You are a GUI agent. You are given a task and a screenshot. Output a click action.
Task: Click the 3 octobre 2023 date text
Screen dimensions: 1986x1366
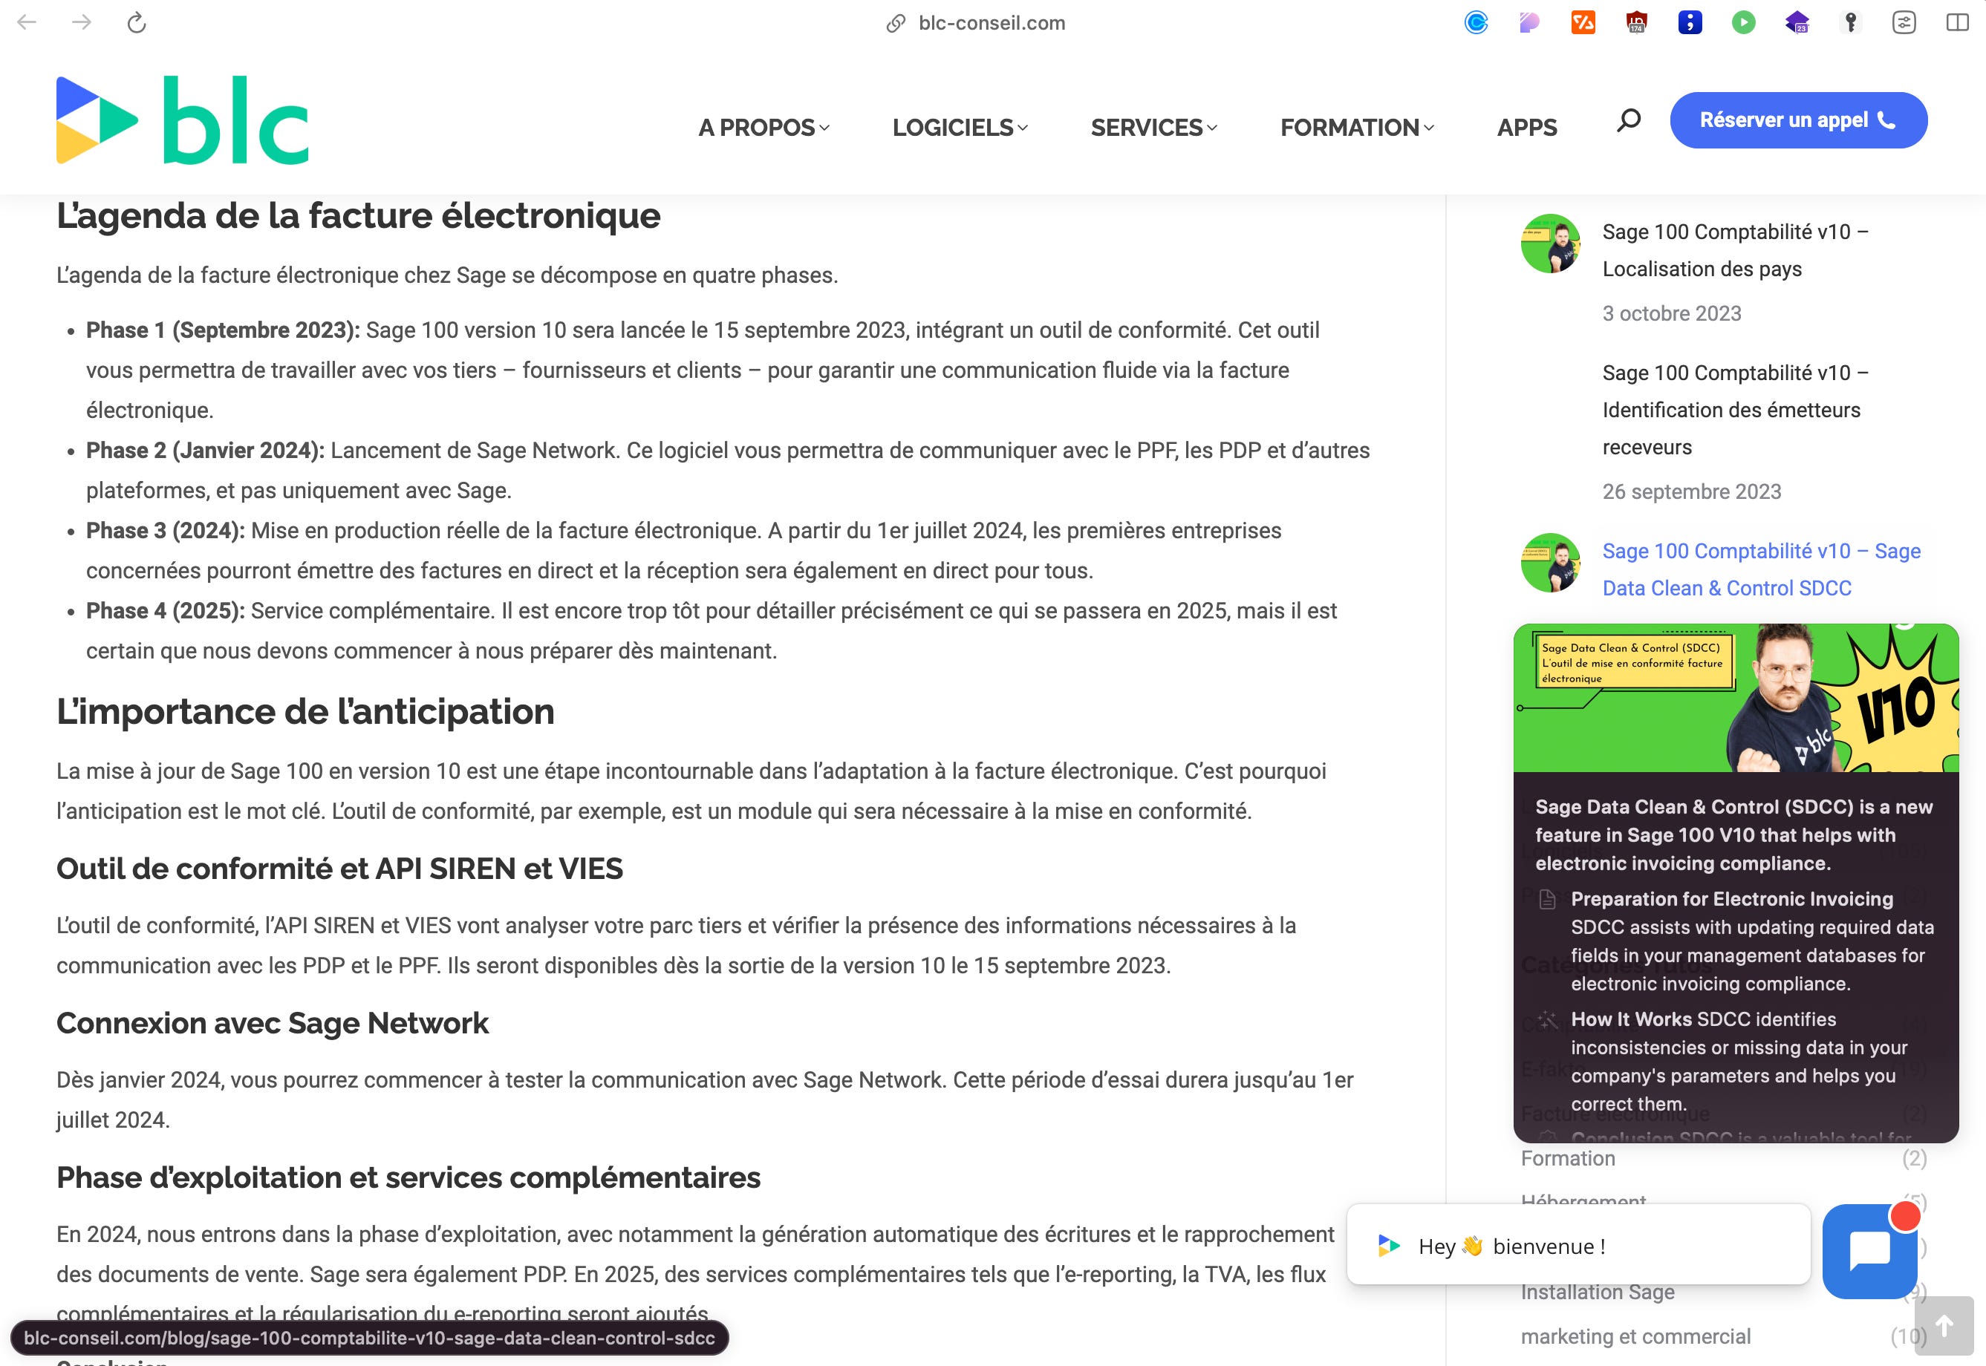[1671, 313]
